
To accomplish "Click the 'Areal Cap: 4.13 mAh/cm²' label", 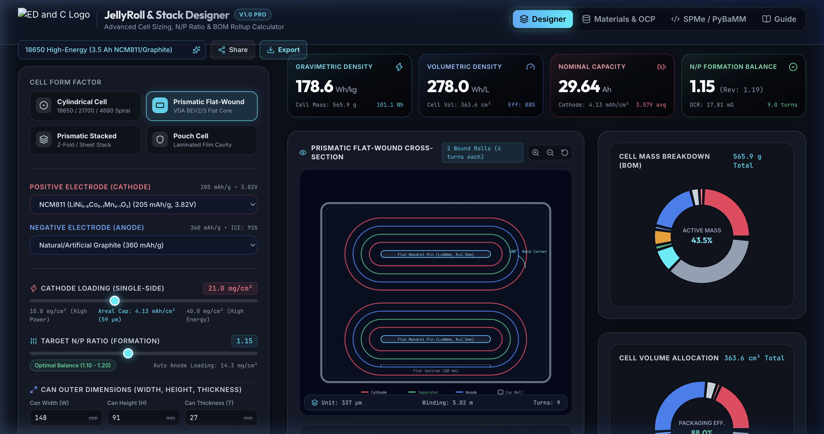I will tap(136, 311).
